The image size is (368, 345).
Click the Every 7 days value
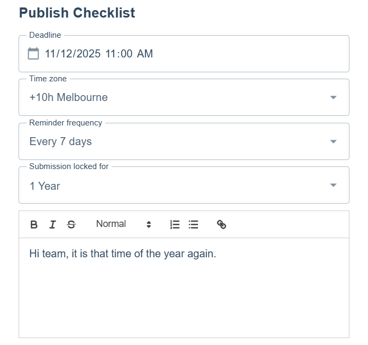[x=61, y=142]
